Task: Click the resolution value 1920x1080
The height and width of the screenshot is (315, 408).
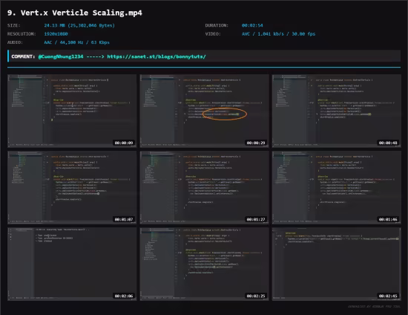Action: (x=56, y=34)
